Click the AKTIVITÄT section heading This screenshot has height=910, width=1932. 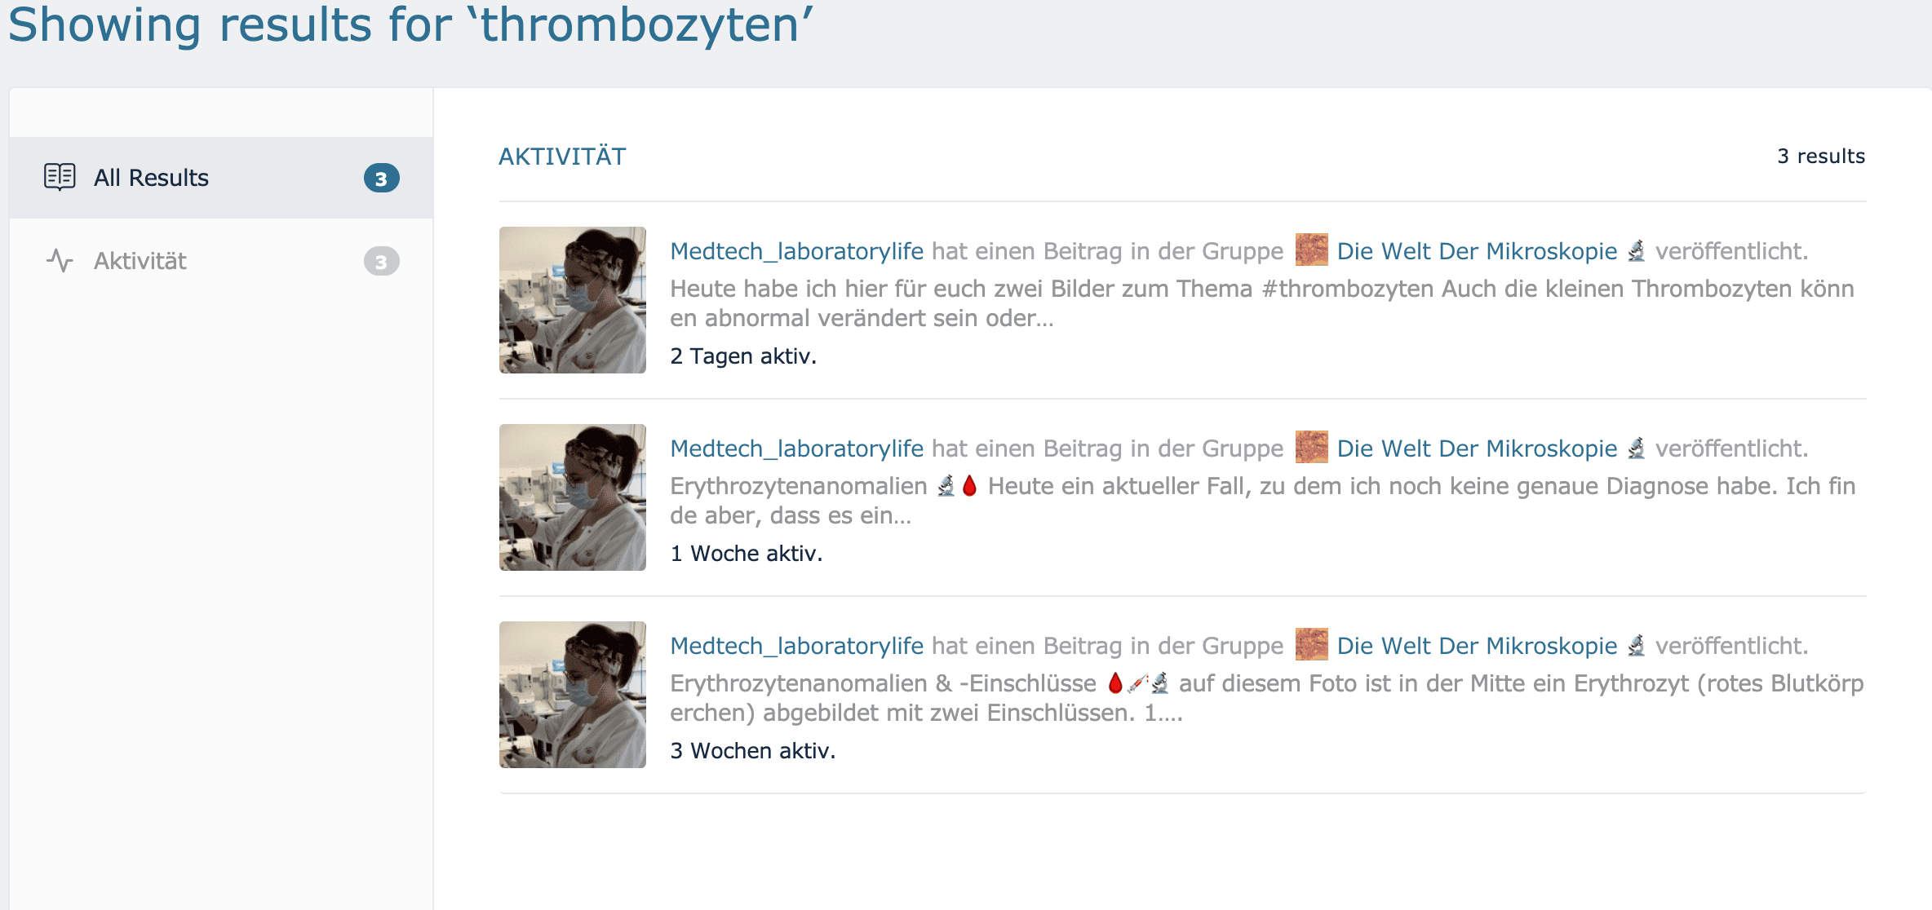point(562,157)
